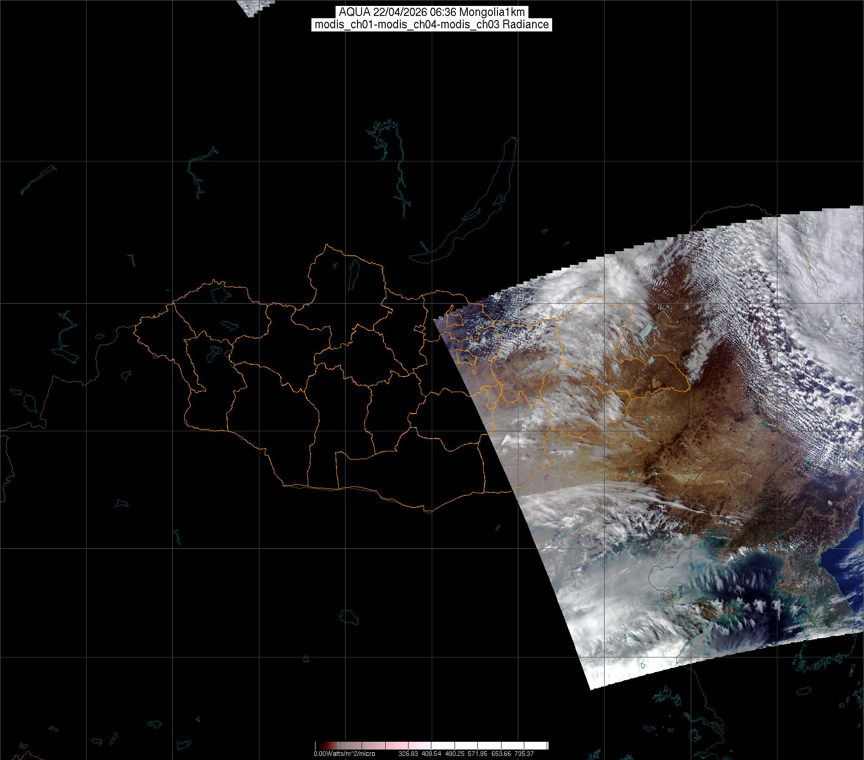Click the AQUA 22/04/2026 06:36 title line
The image size is (864, 760).
pos(431,12)
